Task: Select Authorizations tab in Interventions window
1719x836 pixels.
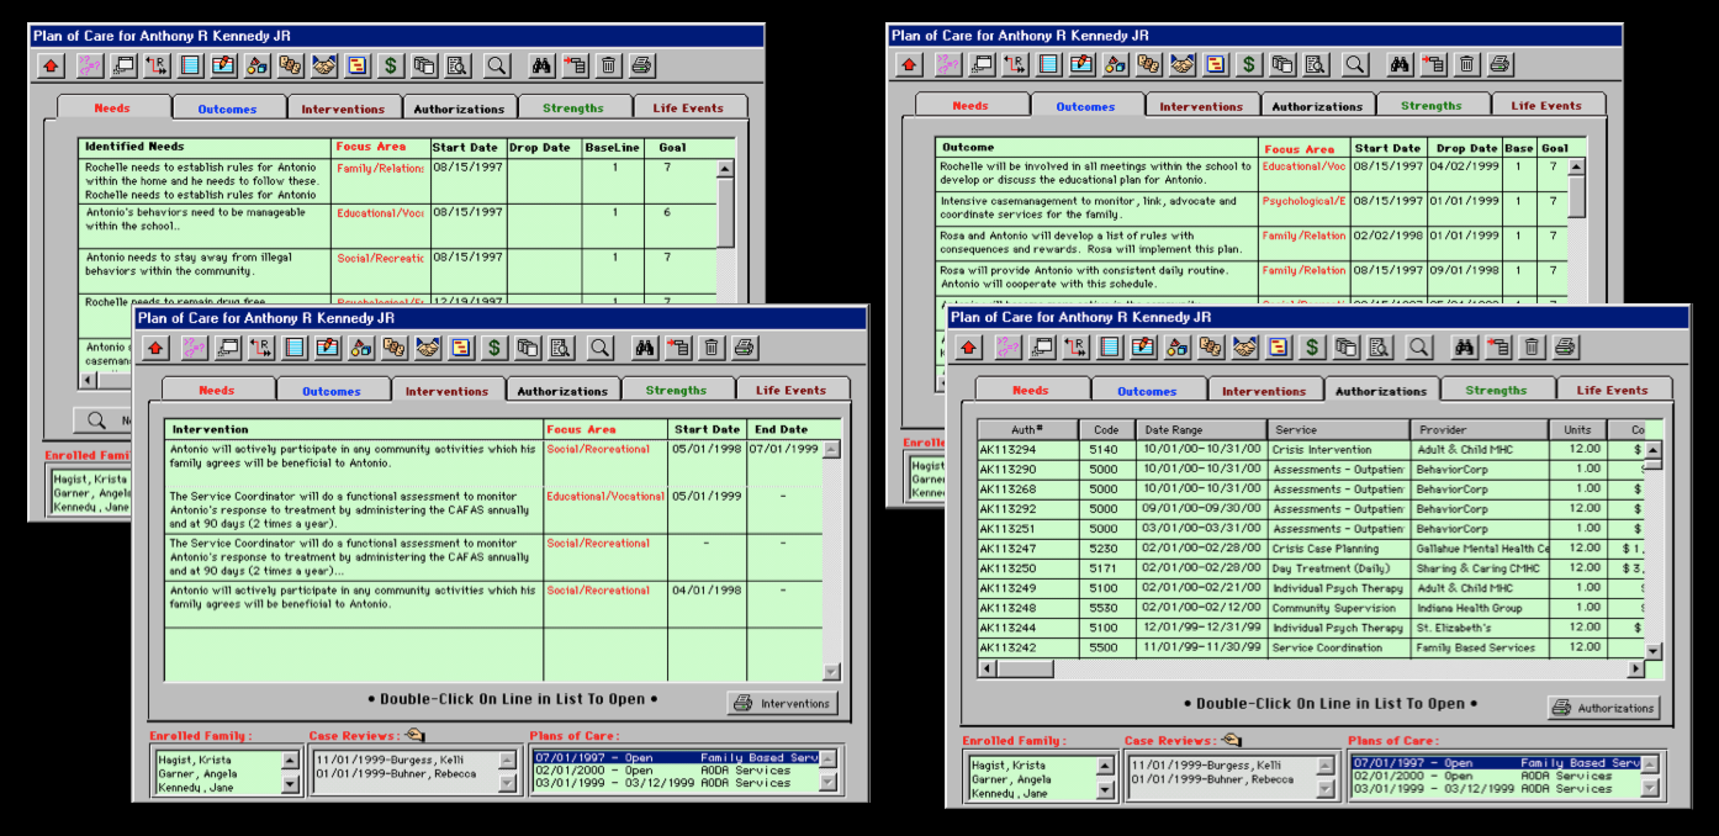Action: [562, 391]
